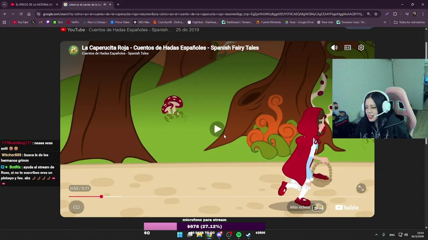This screenshot has width=428, height=240.
Task: Expand the video to fullscreen
Action: click(361, 188)
